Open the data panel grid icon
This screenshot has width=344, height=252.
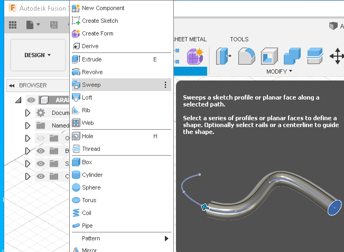13,25
